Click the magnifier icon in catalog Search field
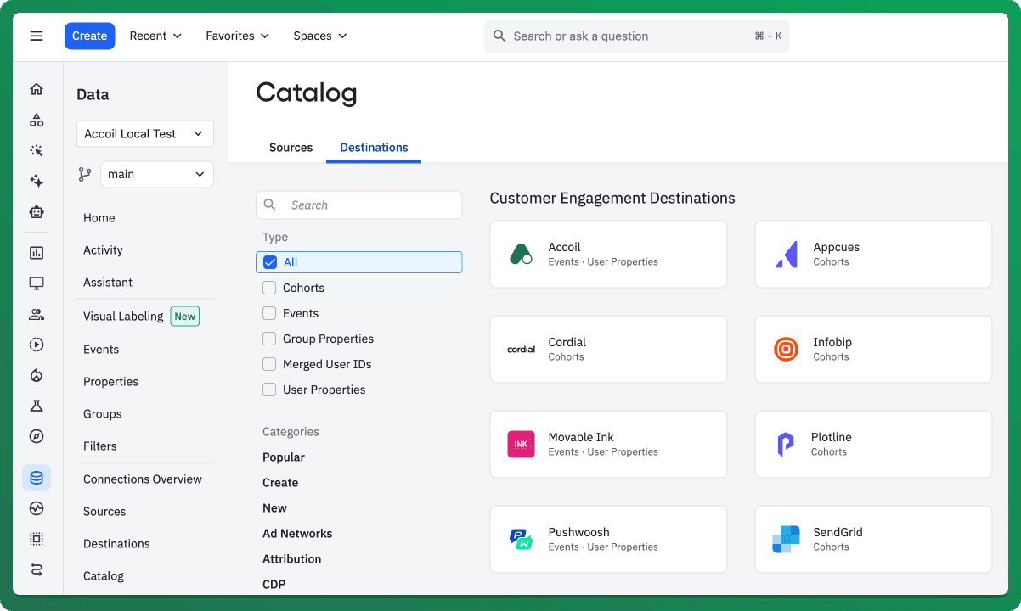 pyautogui.click(x=271, y=205)
